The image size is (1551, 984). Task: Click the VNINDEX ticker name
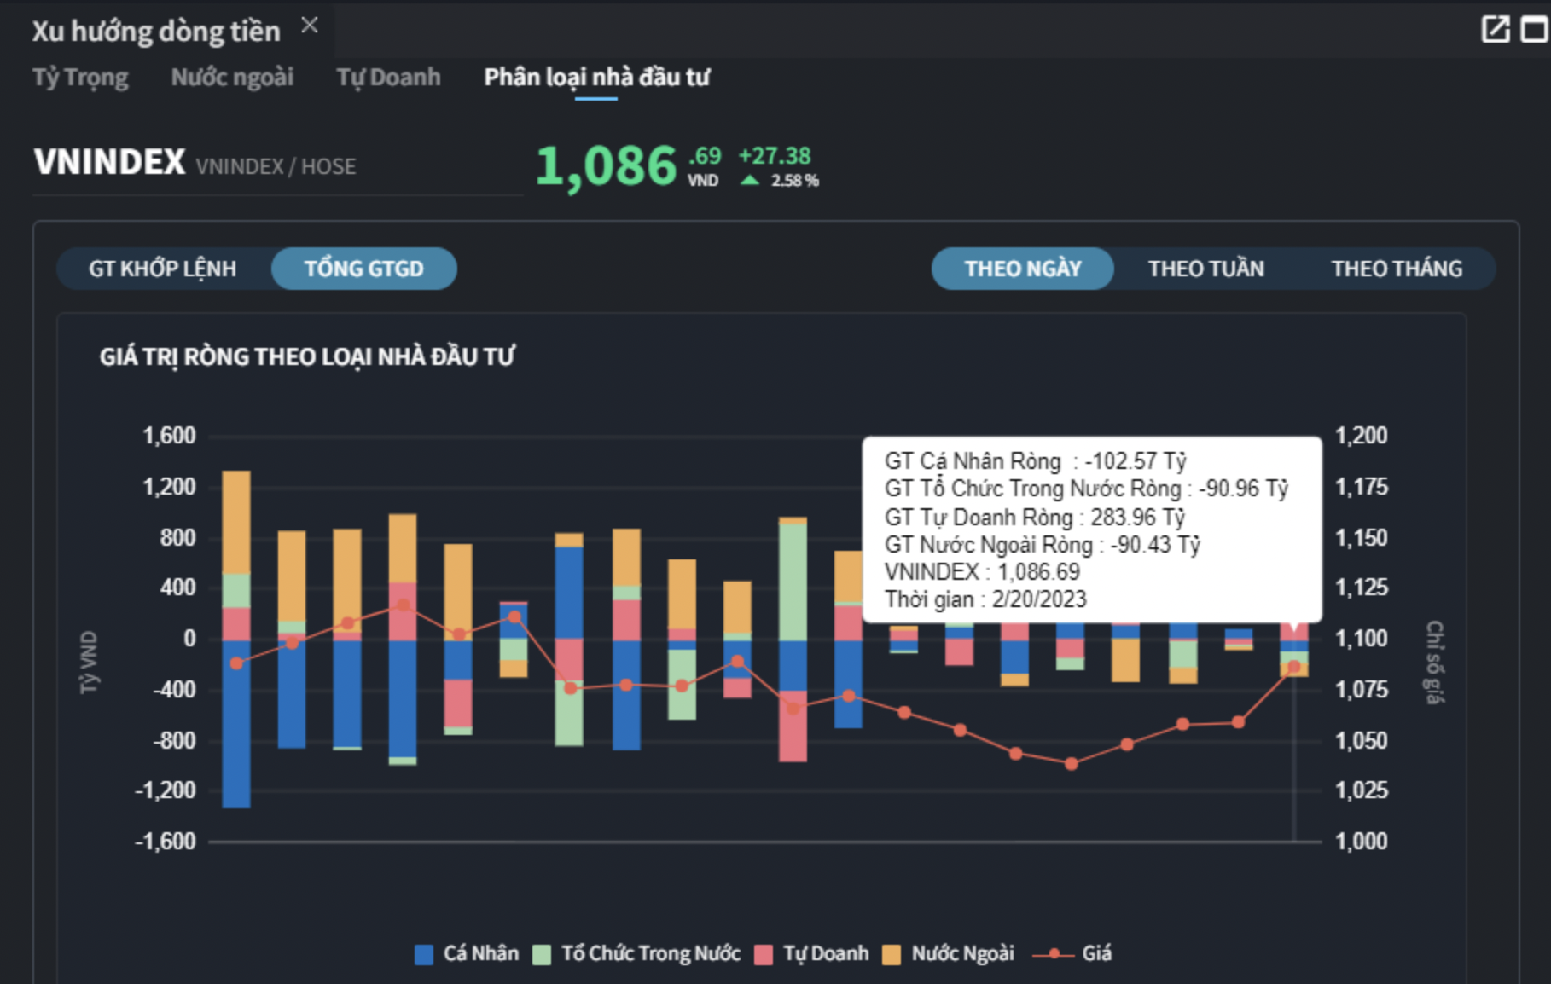tap(109, 162)
